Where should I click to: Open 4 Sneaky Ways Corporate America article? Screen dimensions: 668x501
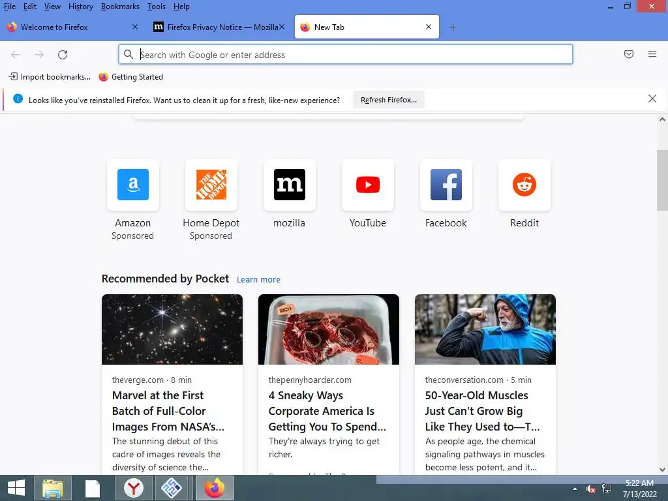point(327,411)
